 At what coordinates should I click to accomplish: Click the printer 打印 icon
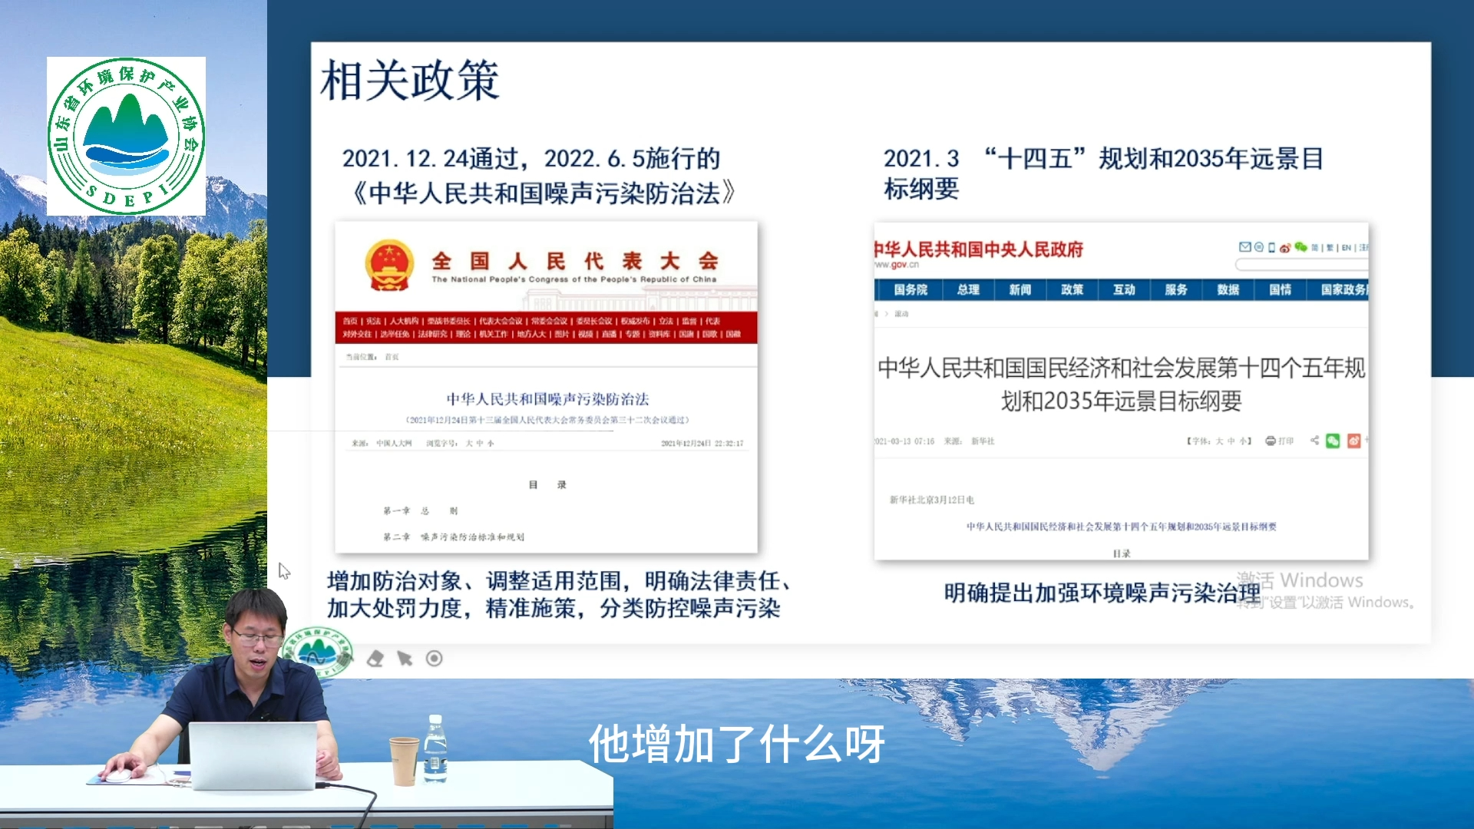pos(1271,441)
